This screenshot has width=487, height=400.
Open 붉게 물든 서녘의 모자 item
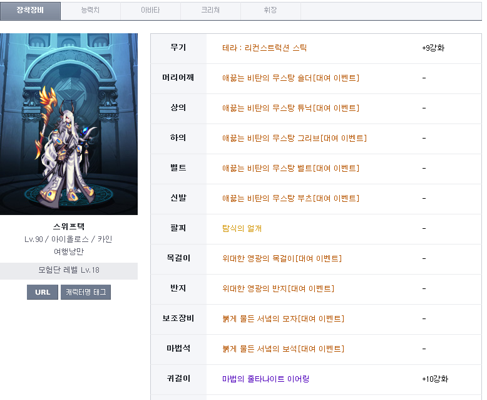coord(284,319)
